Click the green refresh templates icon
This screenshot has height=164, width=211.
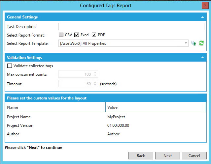click(201, 43)
